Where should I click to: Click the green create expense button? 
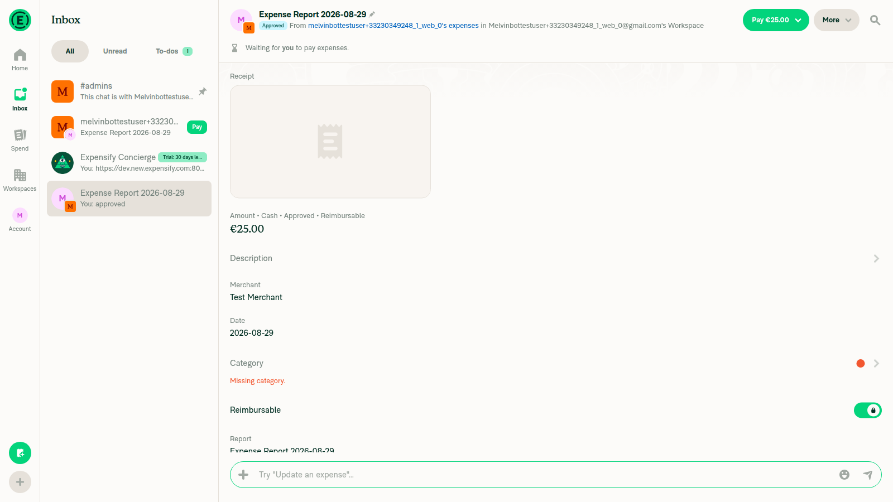tap(20, 453)
